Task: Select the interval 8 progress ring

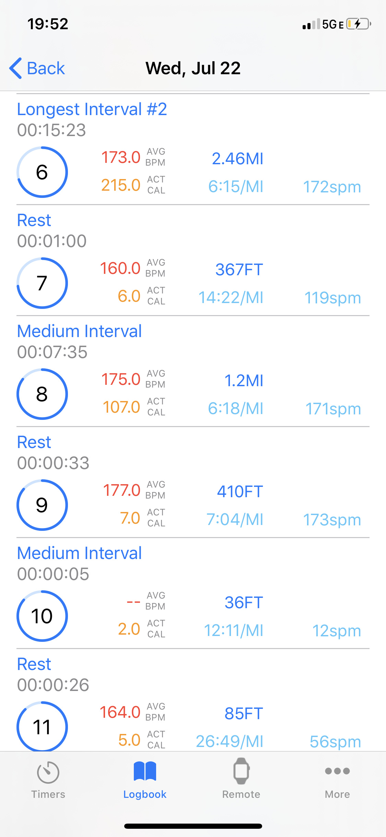Action: click(42, 394)
